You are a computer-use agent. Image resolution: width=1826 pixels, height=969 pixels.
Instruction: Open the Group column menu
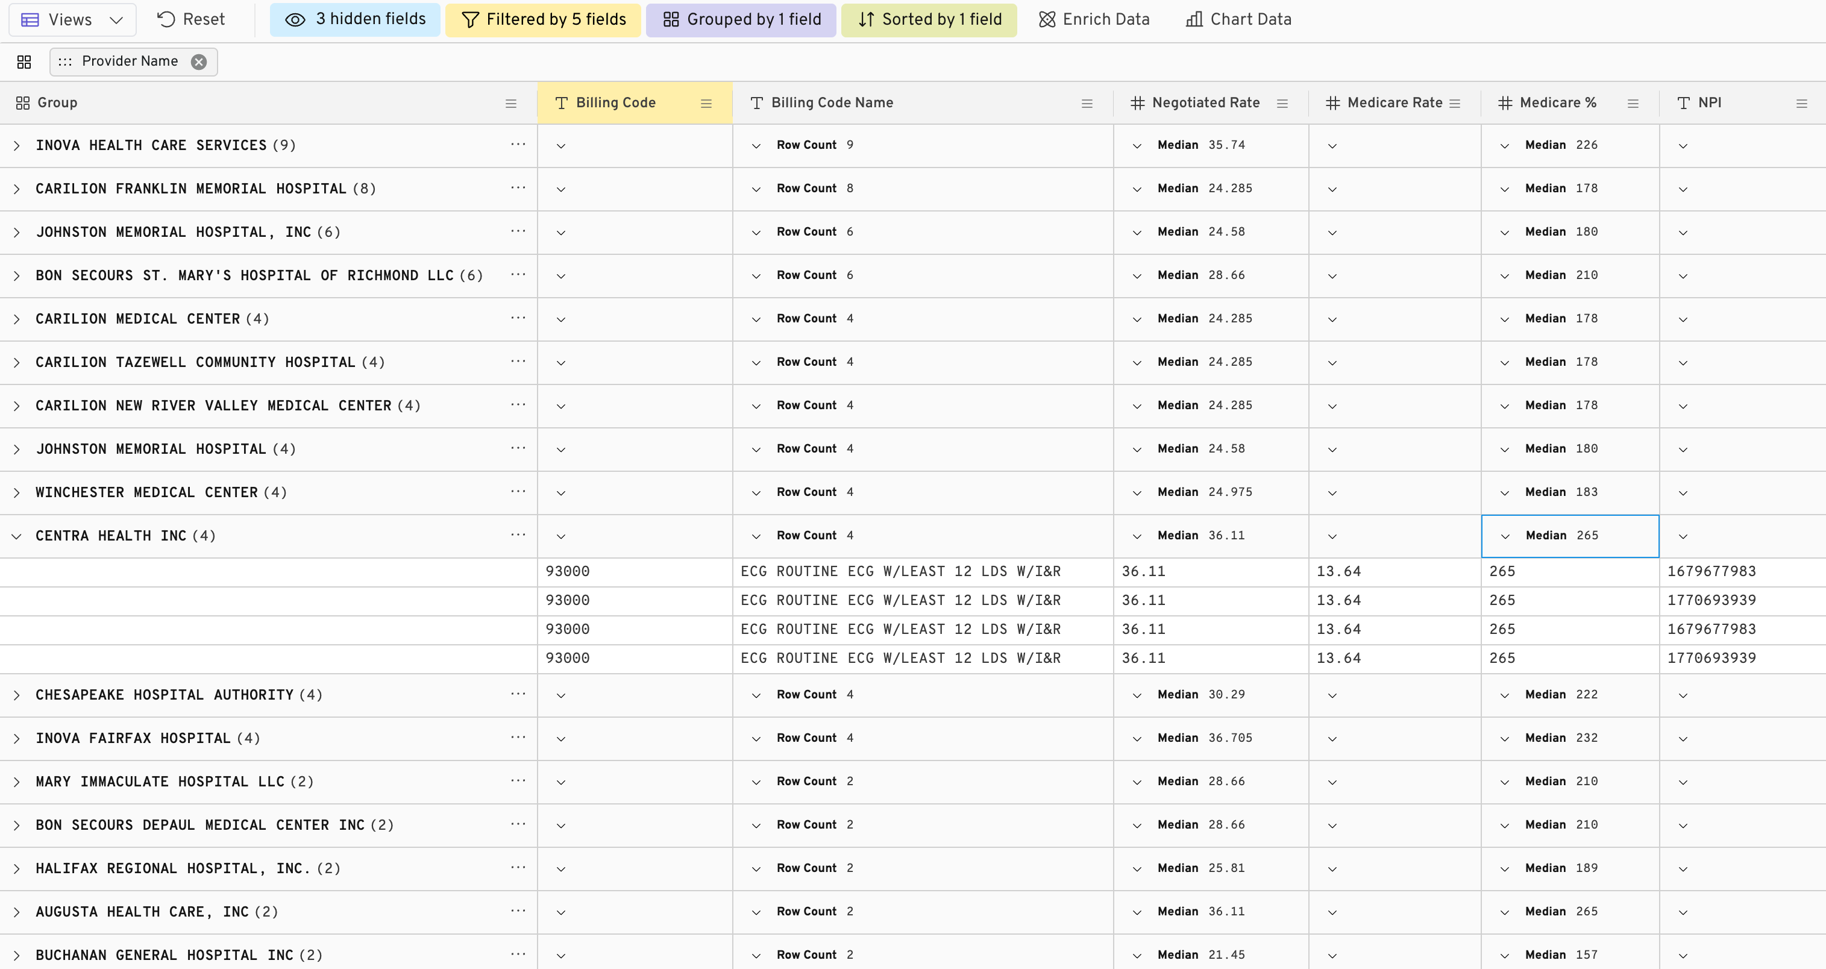[510, 104]
